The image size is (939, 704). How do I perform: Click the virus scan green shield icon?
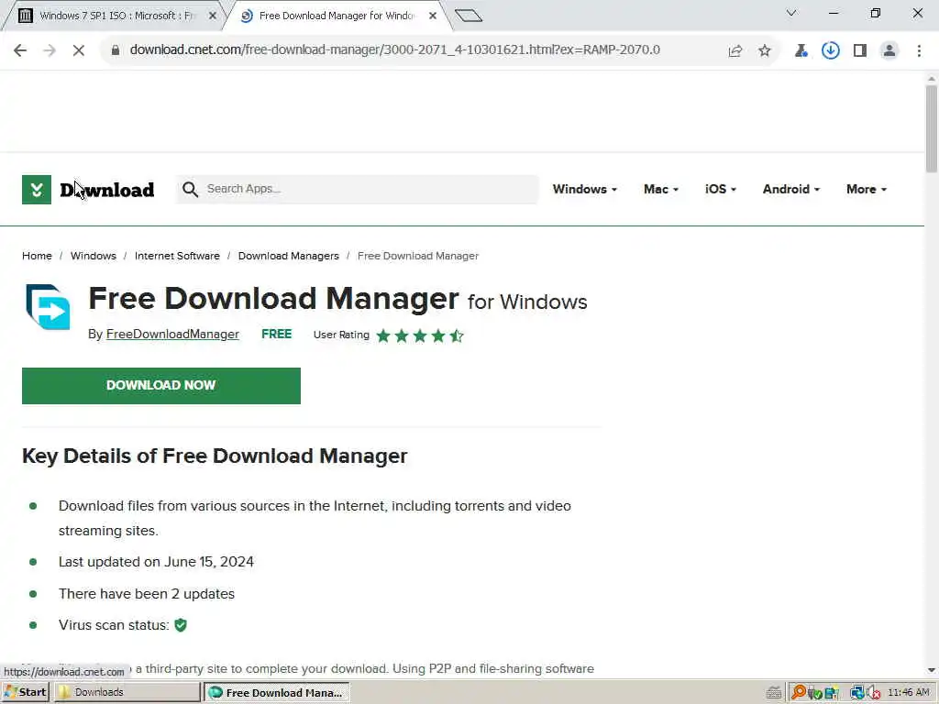pyautogui.click(x=181, y=625)
